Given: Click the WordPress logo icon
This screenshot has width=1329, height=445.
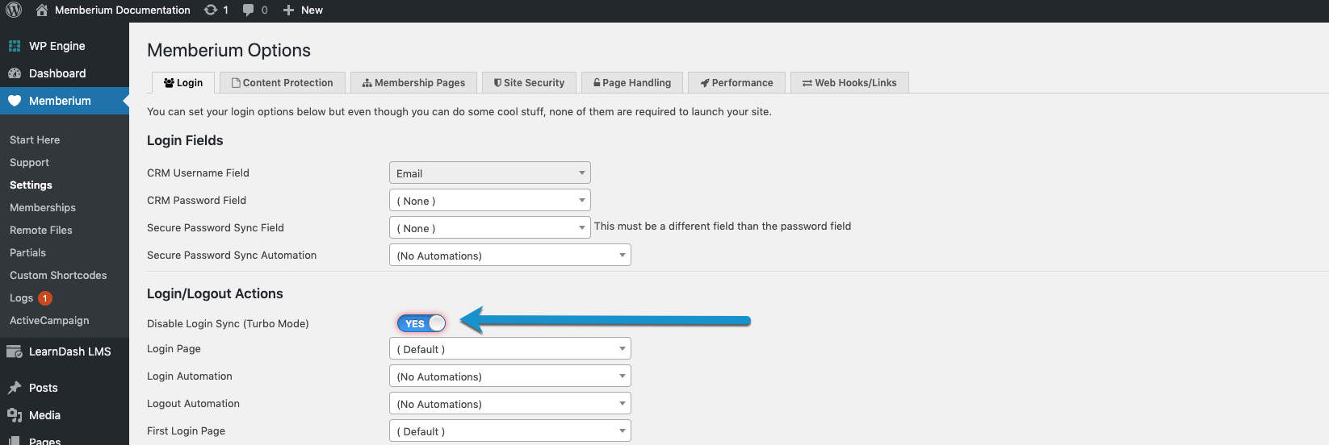Looking at the screenshot, I should pyautogui.click(x=14, y=10).
